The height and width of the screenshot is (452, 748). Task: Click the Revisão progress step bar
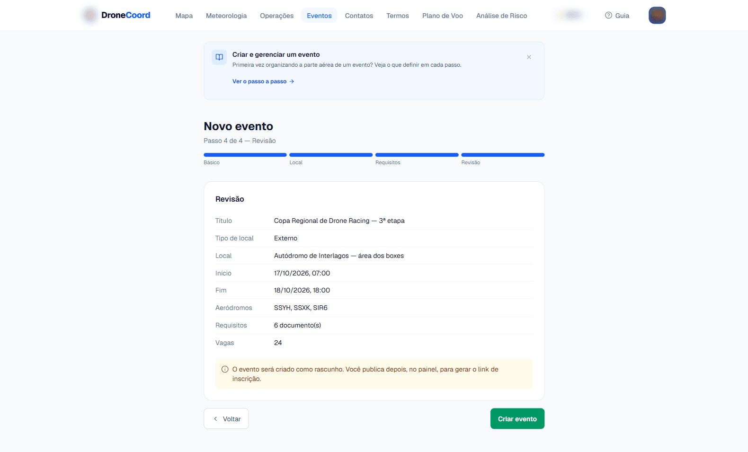(x=503, y=155)
